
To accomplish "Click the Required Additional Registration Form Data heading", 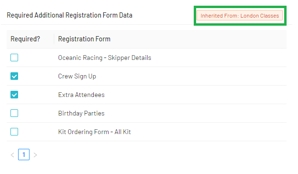I will pos(70,15).
